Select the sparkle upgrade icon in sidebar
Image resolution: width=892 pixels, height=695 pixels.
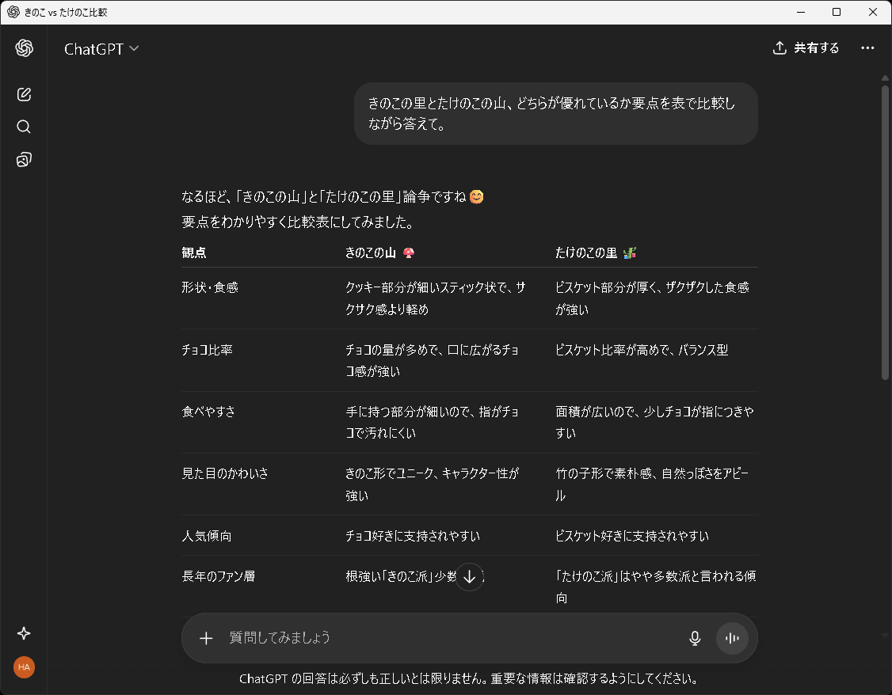tap(24, 633)
